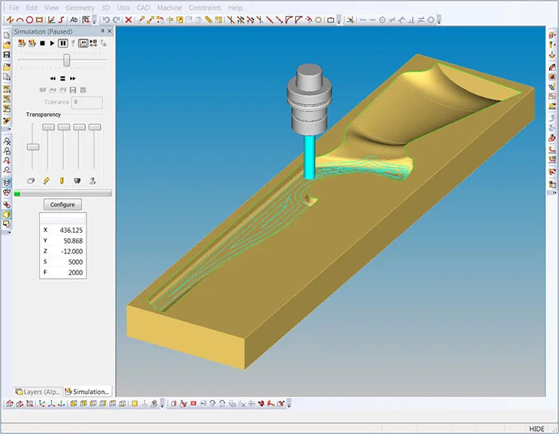Image resolution: width=559 pixels, height=434 pixels.
Task: Click the cyan milling tool in viewport
Action: pyautogui.click(x=310, y=157)
